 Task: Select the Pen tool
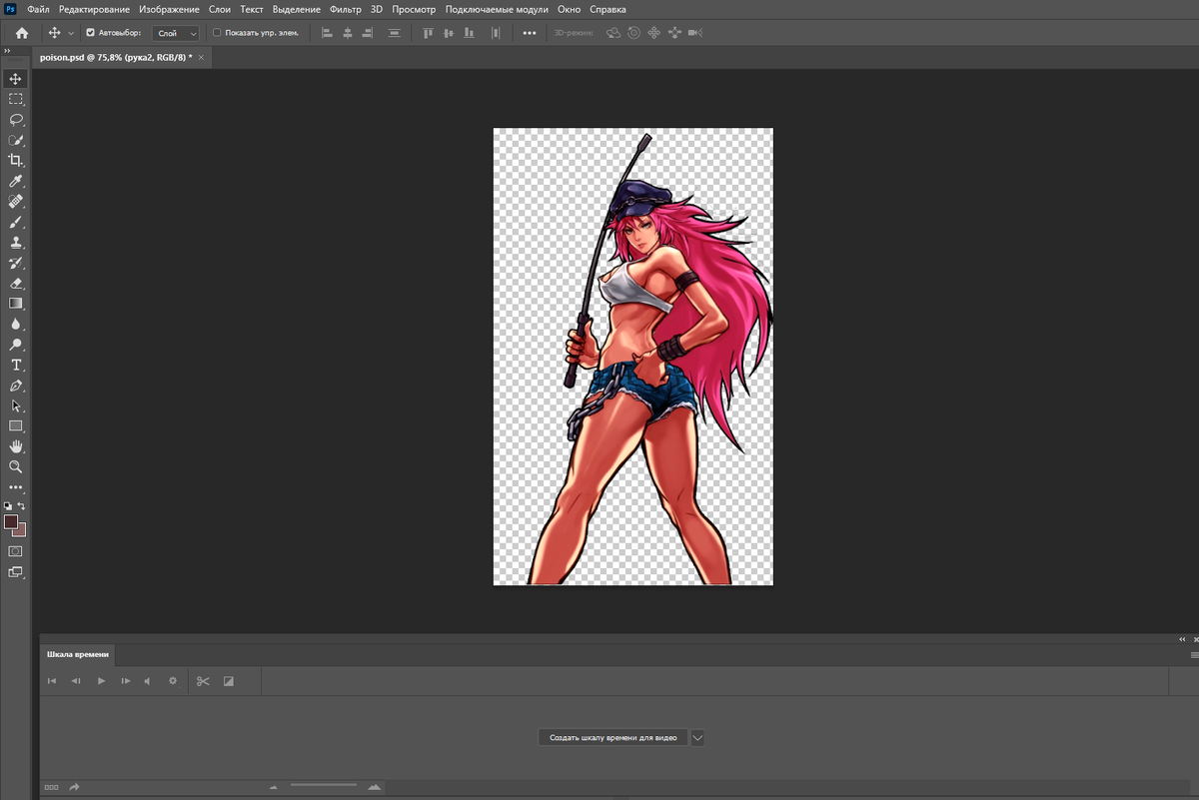[x=16, y=386]
